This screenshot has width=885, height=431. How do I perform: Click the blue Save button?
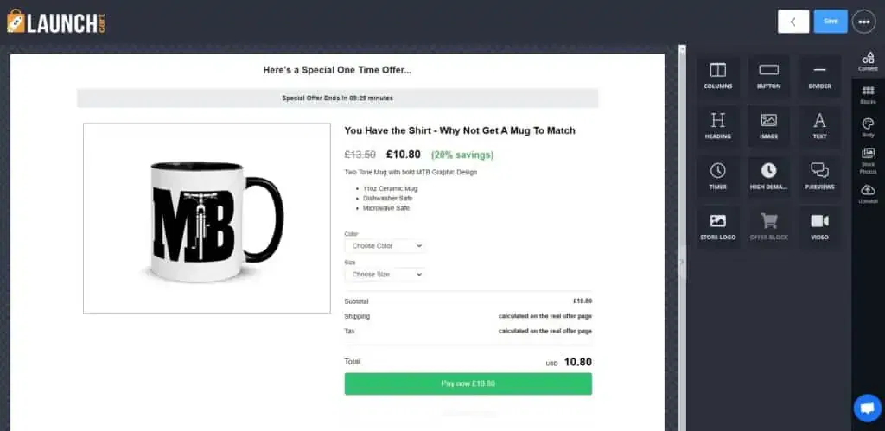tap(831, 22)
